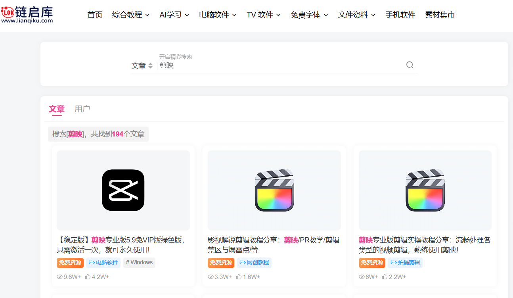The width and height of the screenshot is (513, 298).
Task: Expand the 文件资料 dropdown menu
Action: pos(357,15)
